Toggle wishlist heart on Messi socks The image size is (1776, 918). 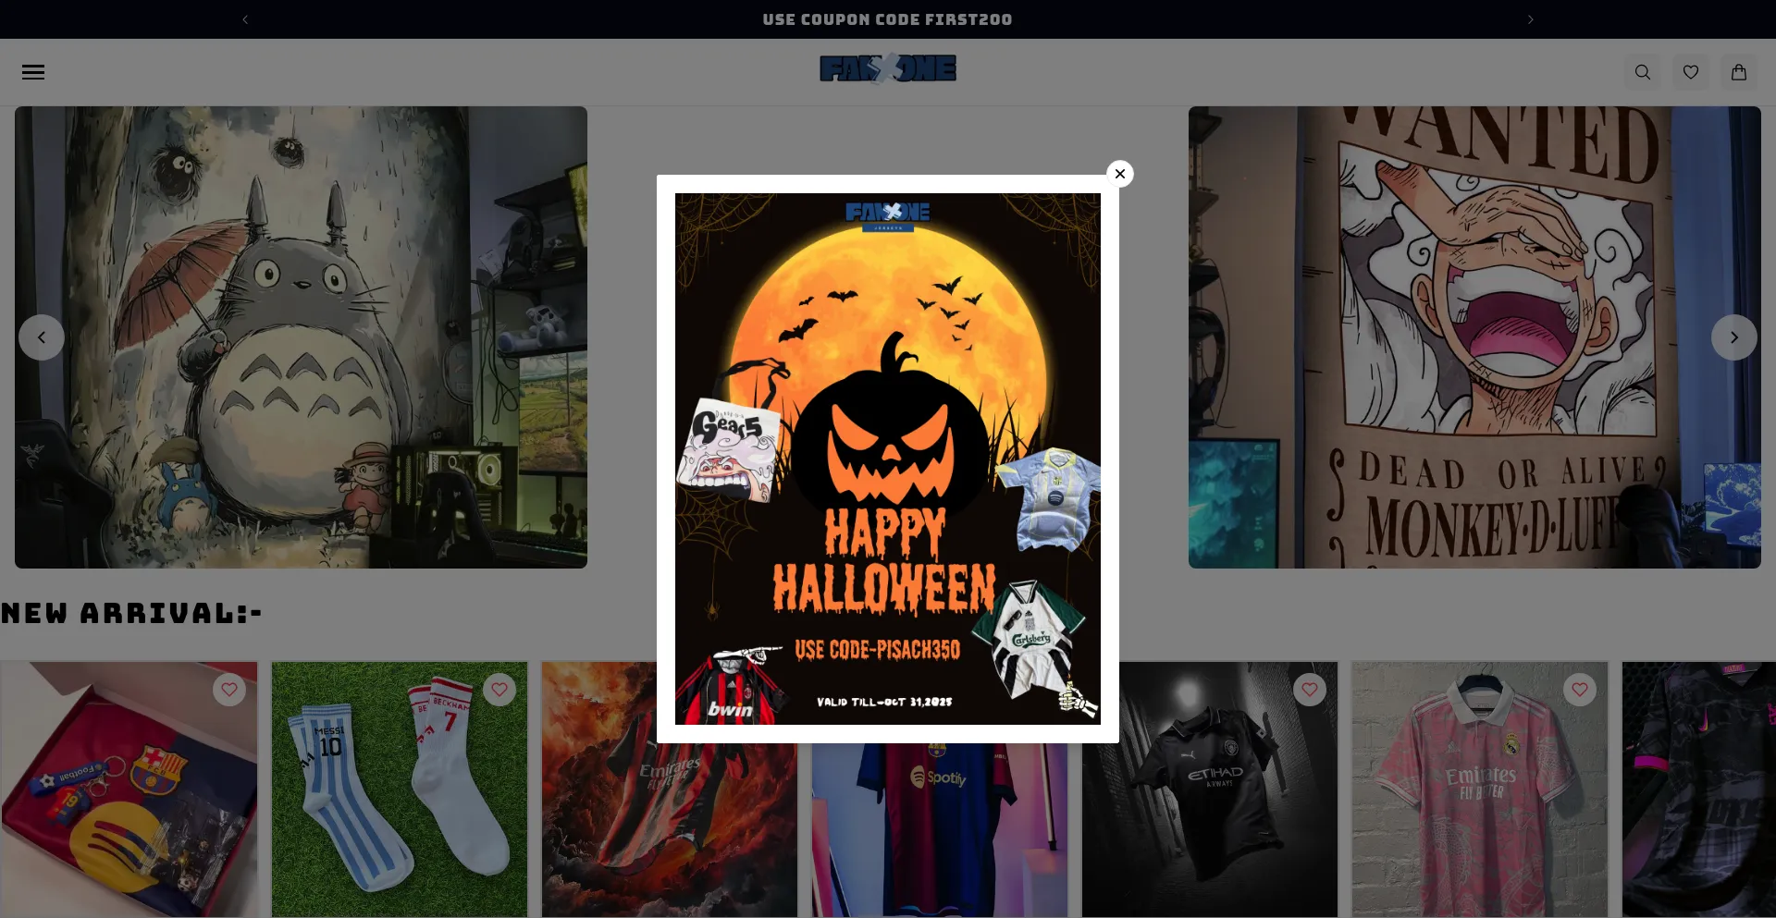[499, 690]
